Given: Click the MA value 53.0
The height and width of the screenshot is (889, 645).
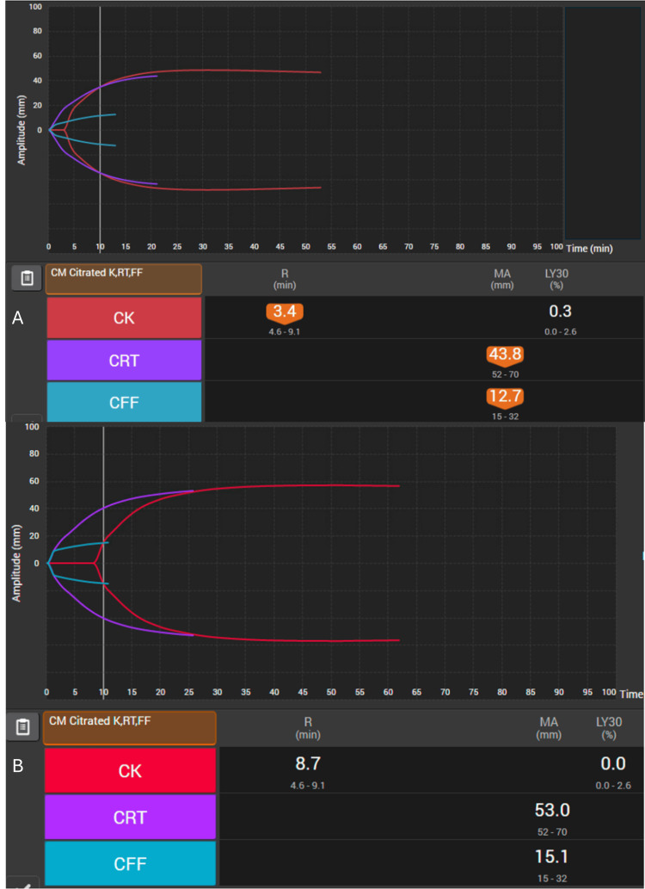Looking at the screenshot, I should pyautogui.click(x=552, y=810).
